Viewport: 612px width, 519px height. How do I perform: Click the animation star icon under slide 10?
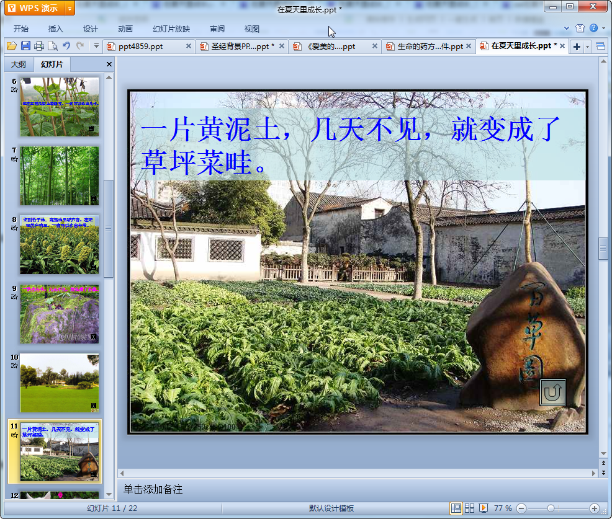tap(14, 365)
